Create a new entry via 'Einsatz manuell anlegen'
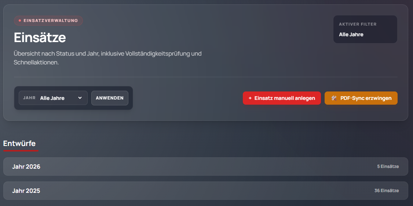Viewport: 413px width, 206px height. coord(282,98)
